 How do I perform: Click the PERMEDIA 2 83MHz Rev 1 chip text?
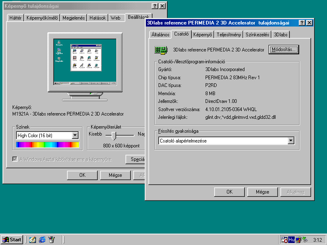(x=232, y=78)
